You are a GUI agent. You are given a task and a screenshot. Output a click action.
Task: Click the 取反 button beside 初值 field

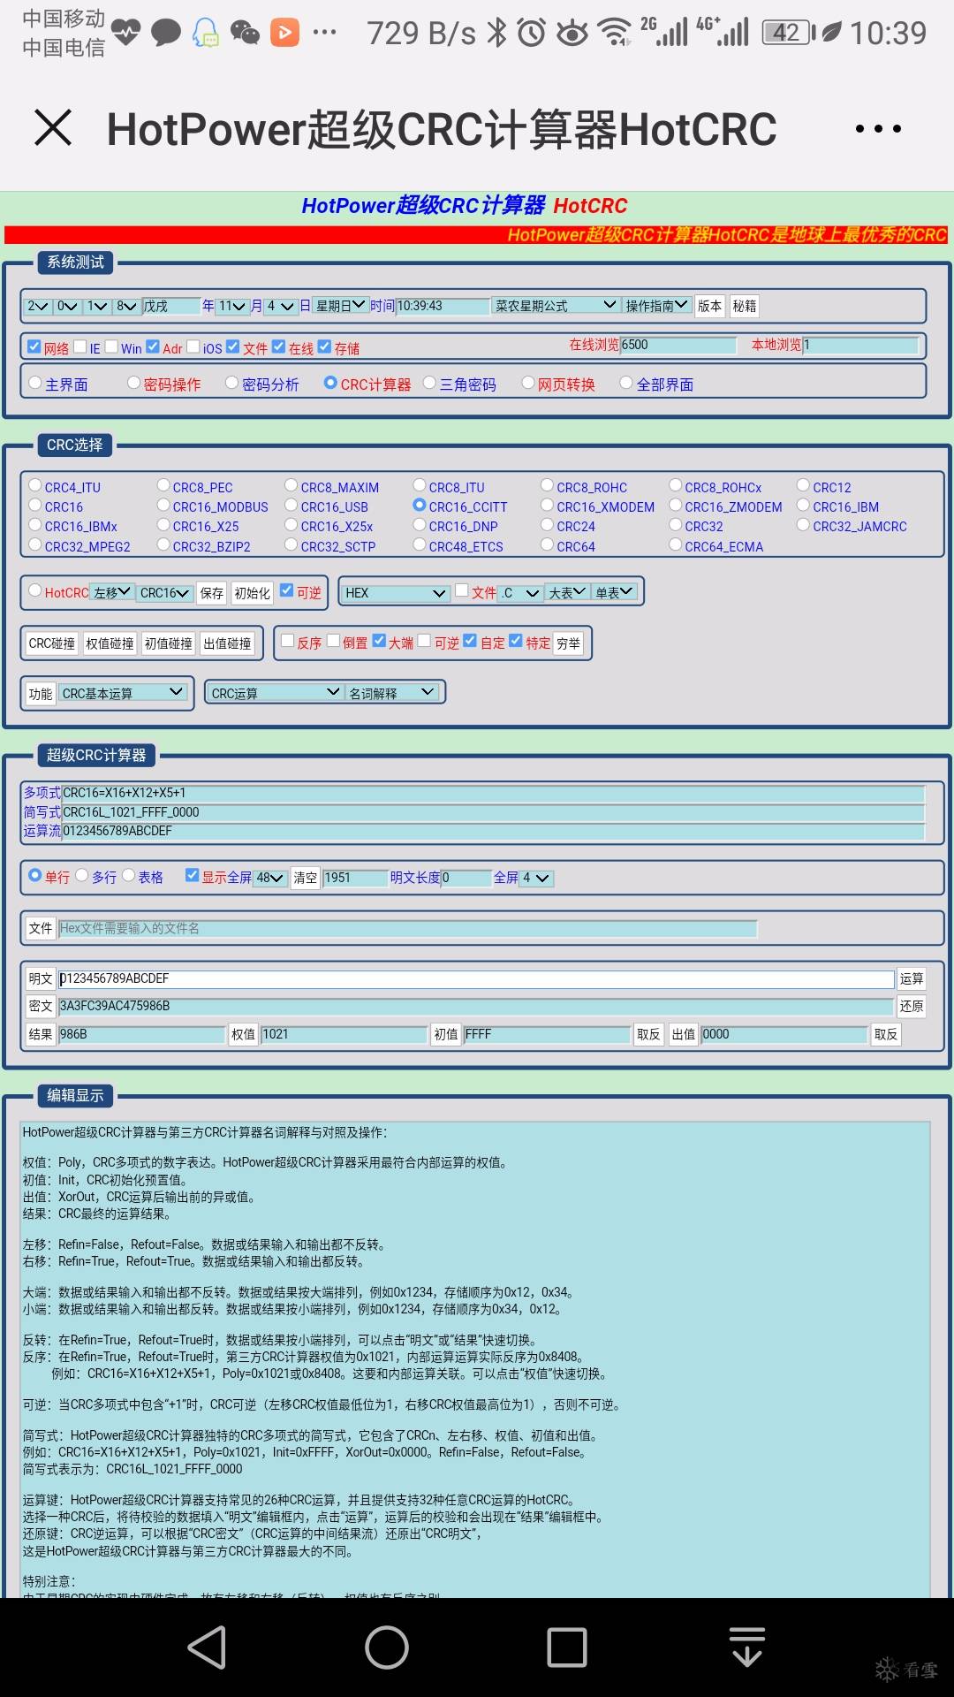point(648,1034)
